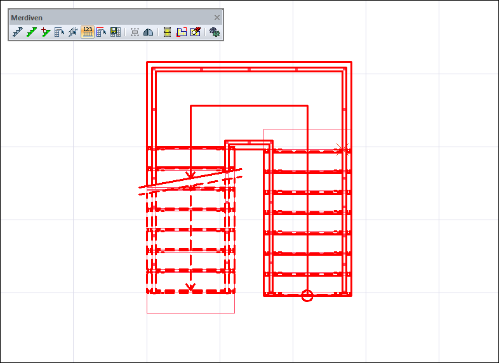Click the Merdiven toolbar title
This screenshot has height=363, width=499.
pos(27,18)
